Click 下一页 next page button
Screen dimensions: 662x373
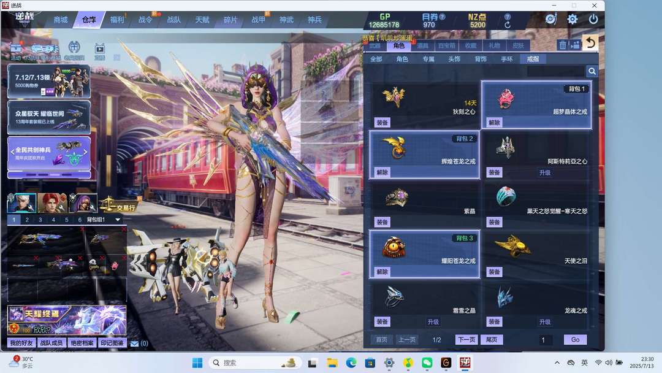(466, 340)
